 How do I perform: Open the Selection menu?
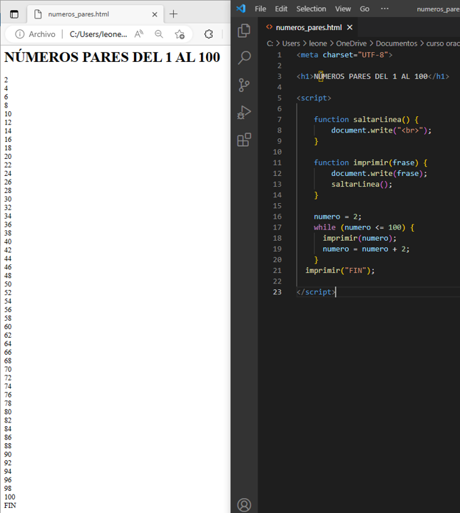pos(311,9)
